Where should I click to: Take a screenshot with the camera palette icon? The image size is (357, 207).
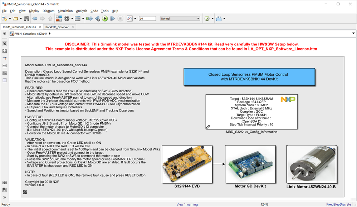pyautogui.click(x=5, y=183)
